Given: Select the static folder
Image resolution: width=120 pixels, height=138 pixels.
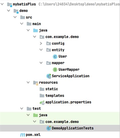Looking at the screenshot, I should click(x=49, y=89).
